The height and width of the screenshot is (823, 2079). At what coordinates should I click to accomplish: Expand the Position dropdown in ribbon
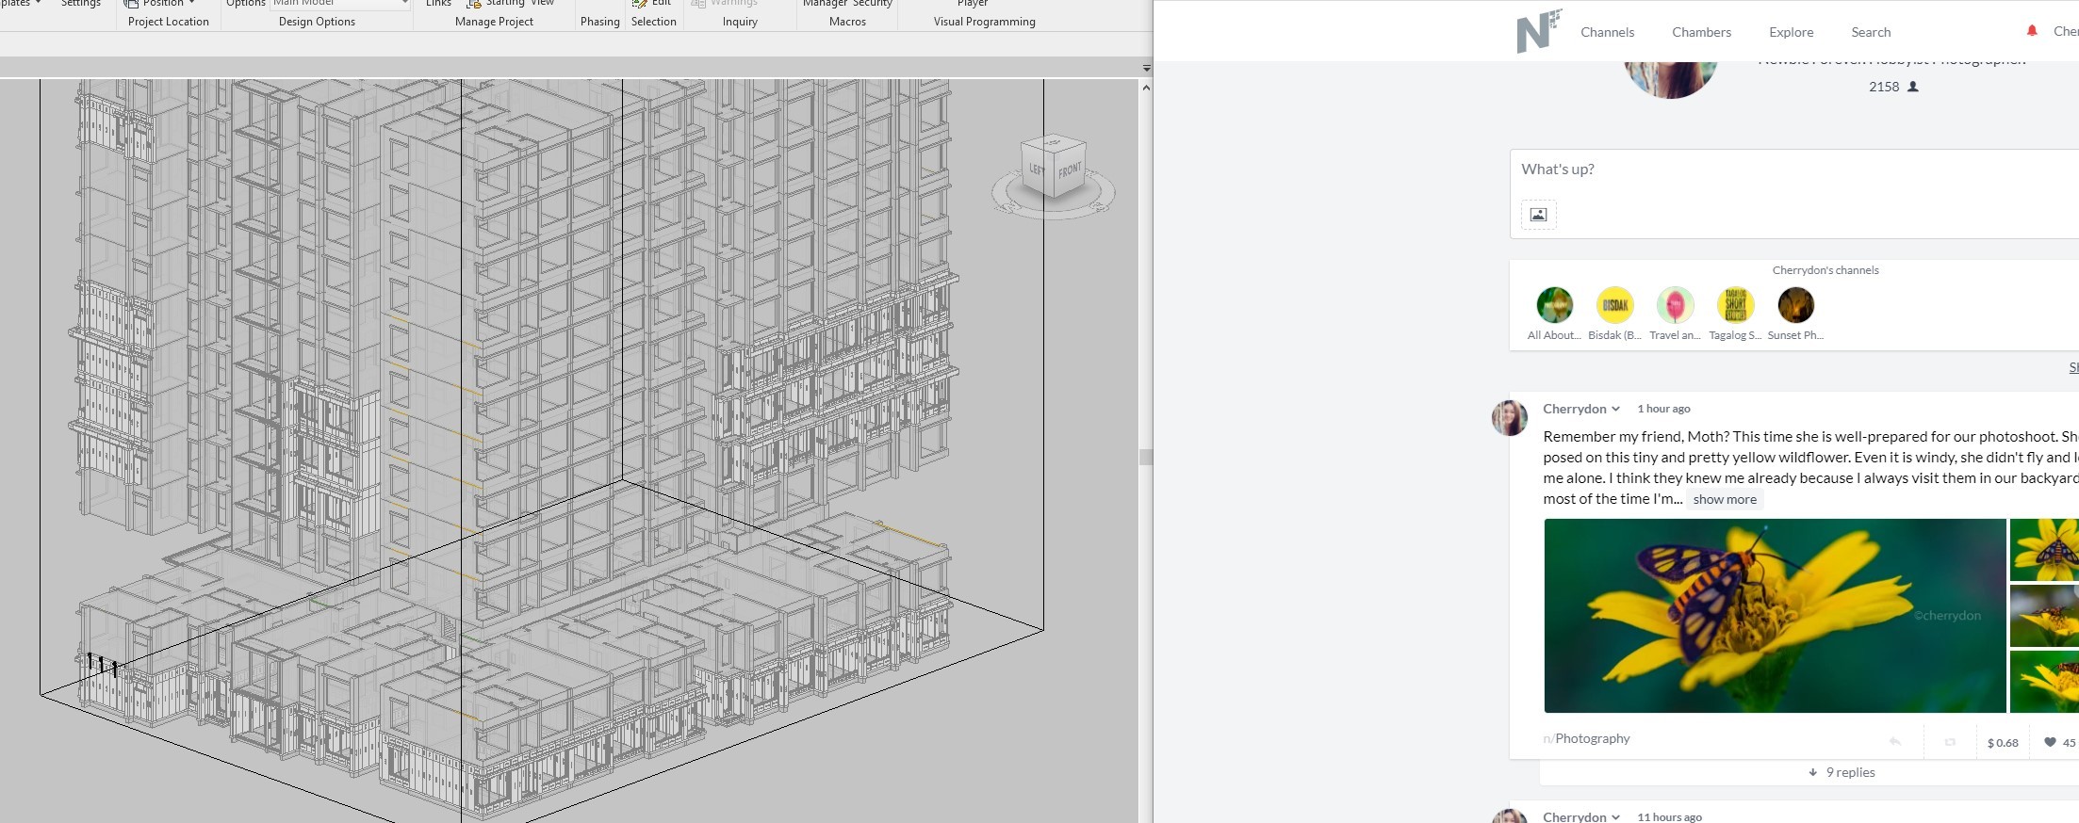[191, 3]
